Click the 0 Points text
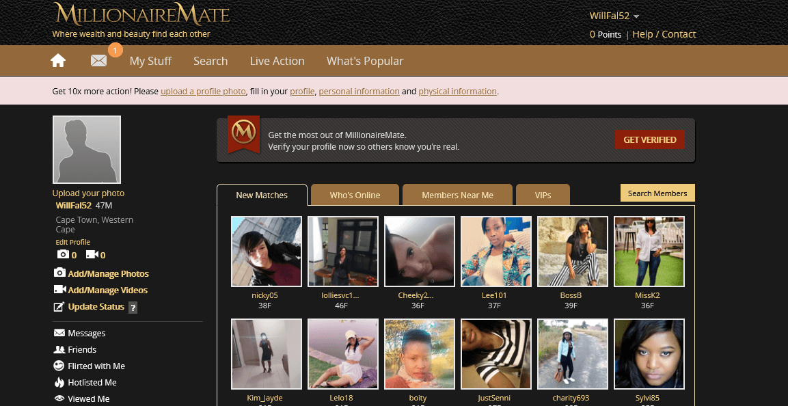The width and height of the screenshot is (788, 406). (x=606, y=34)
